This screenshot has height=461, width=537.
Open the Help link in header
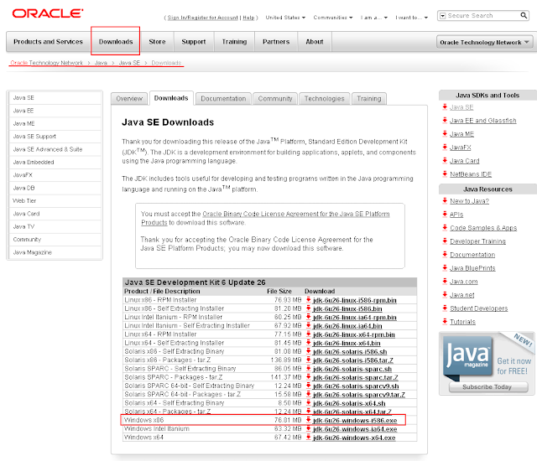pos(248,18)
